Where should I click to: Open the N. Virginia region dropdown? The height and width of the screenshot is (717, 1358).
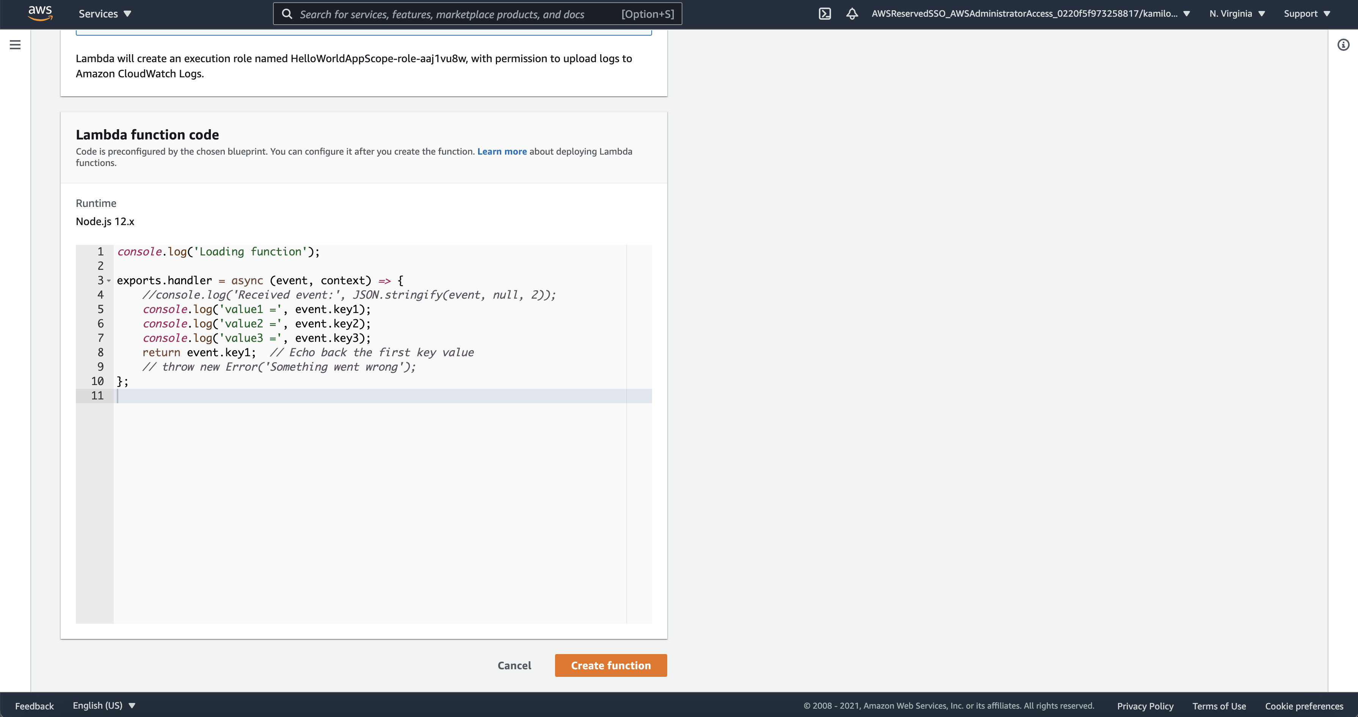(x=1237, y=14)
